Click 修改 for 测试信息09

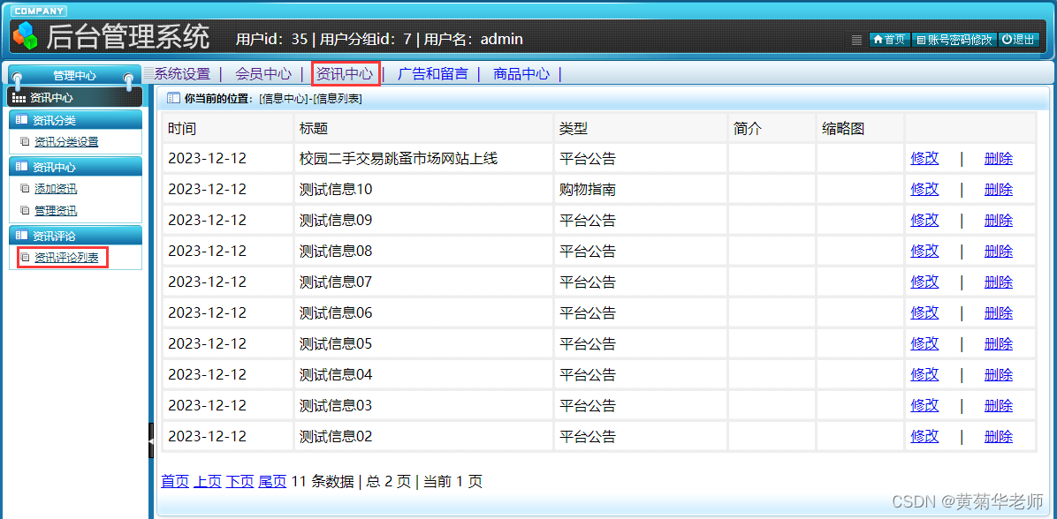(x=924, y=220)
